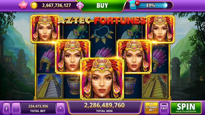Click the Aztec queen symbol top left
Viewport: 205px width, 115px height.
click(45, 29)
